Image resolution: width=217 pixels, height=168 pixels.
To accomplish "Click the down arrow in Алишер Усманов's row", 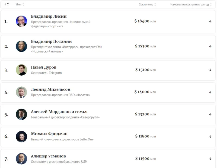I will (210, 159).
